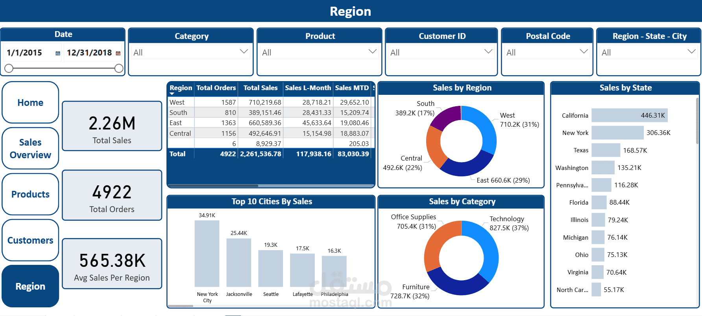Open the Customer ID dropdown chevron
The height and width of the screenshot is (316, 702).
pyautogui.click(x=488, y=52)
